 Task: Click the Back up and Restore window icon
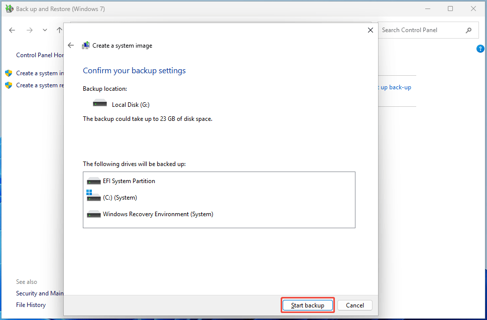(10, 9)
